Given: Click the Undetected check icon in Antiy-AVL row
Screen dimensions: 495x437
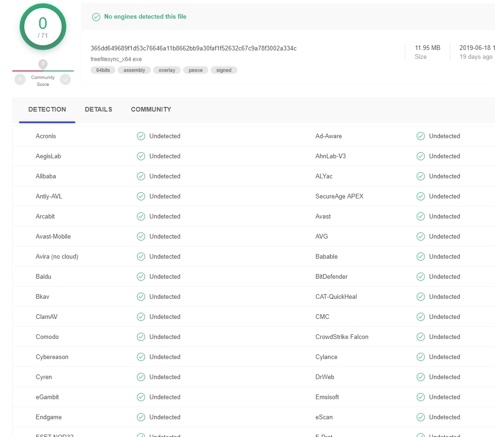Looking at the screenshot, I should click(x=141, y=196).
